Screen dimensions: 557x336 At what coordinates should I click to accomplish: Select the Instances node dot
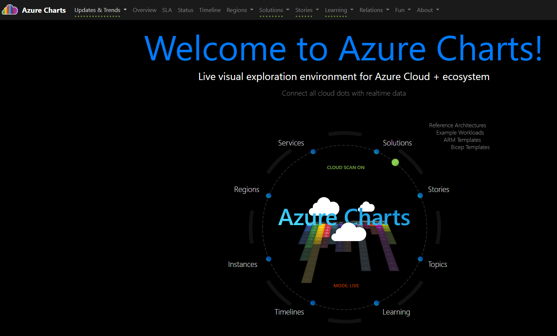pos(269,259)
